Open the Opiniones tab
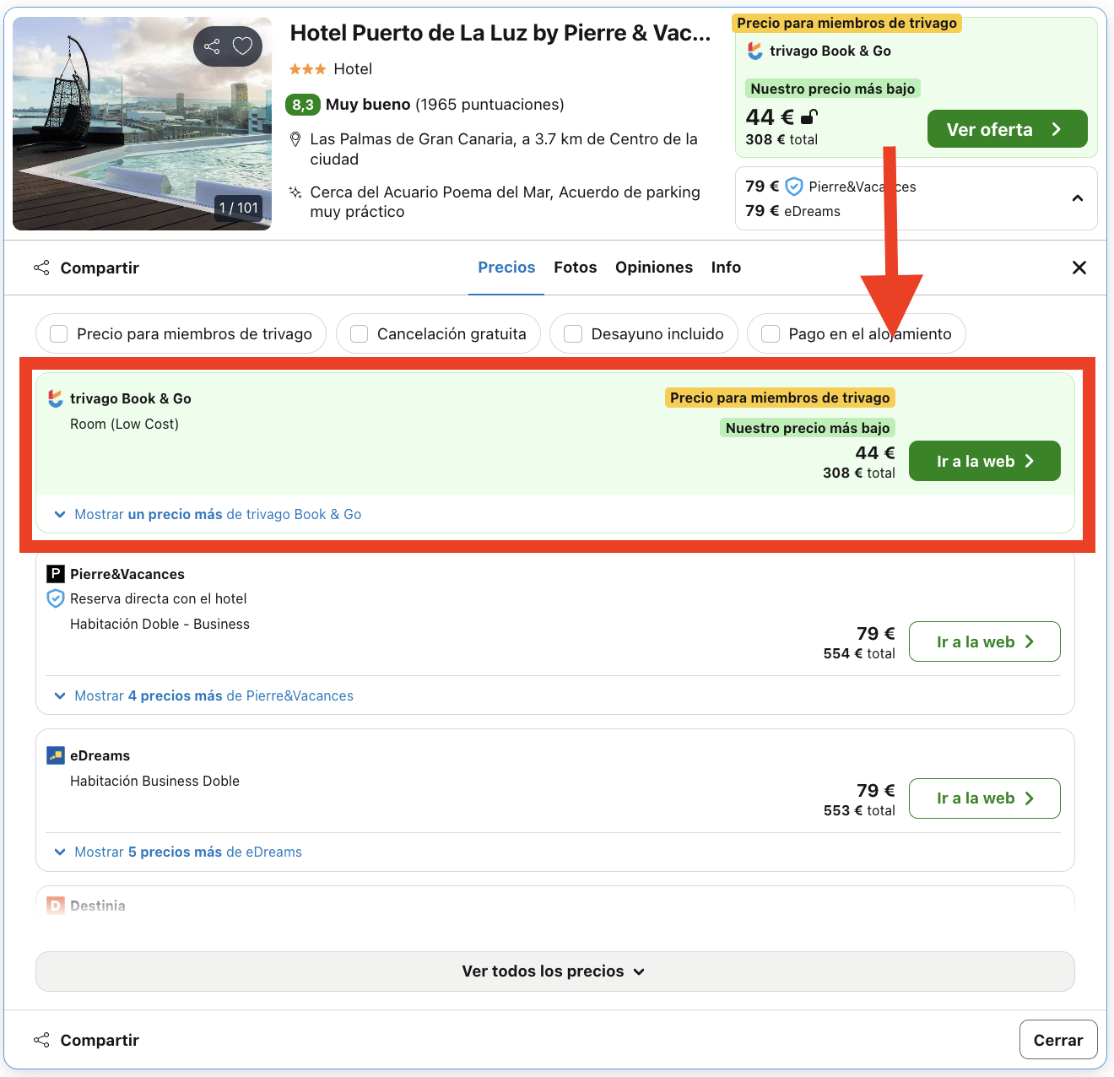This screenshot has width=1114, height=1077. [x=654, y=268]
